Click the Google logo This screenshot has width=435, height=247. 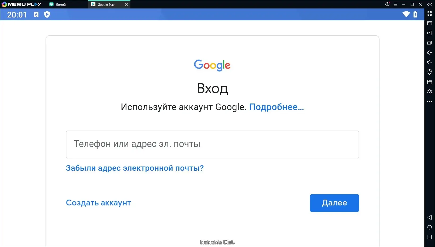(212, 65)
